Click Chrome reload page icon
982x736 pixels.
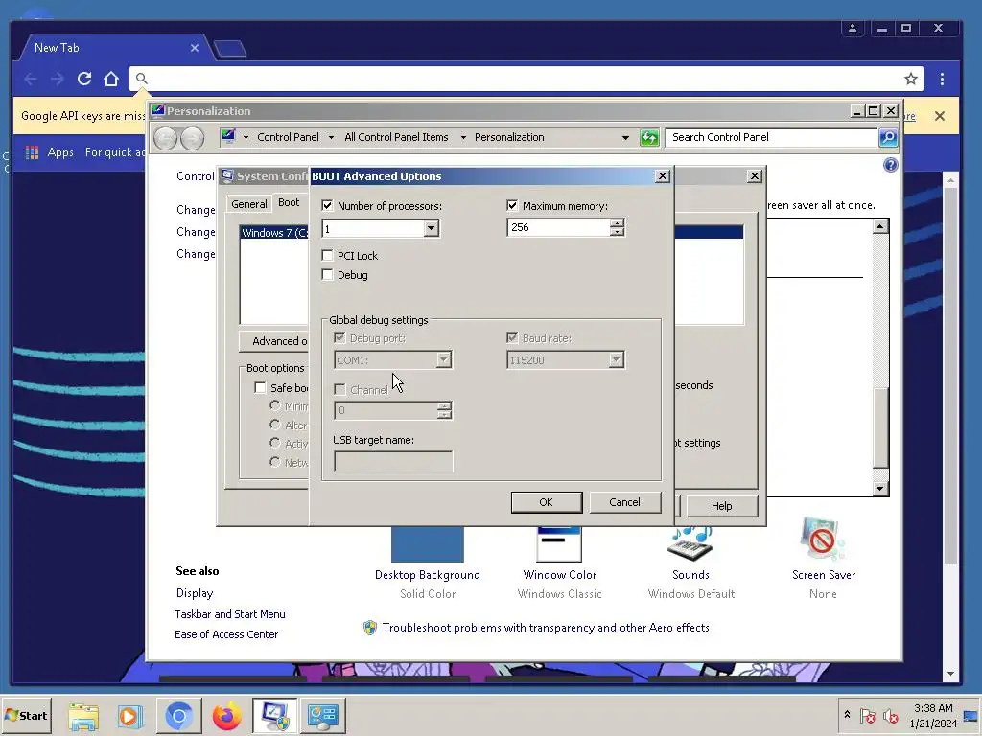coord(84,79)
